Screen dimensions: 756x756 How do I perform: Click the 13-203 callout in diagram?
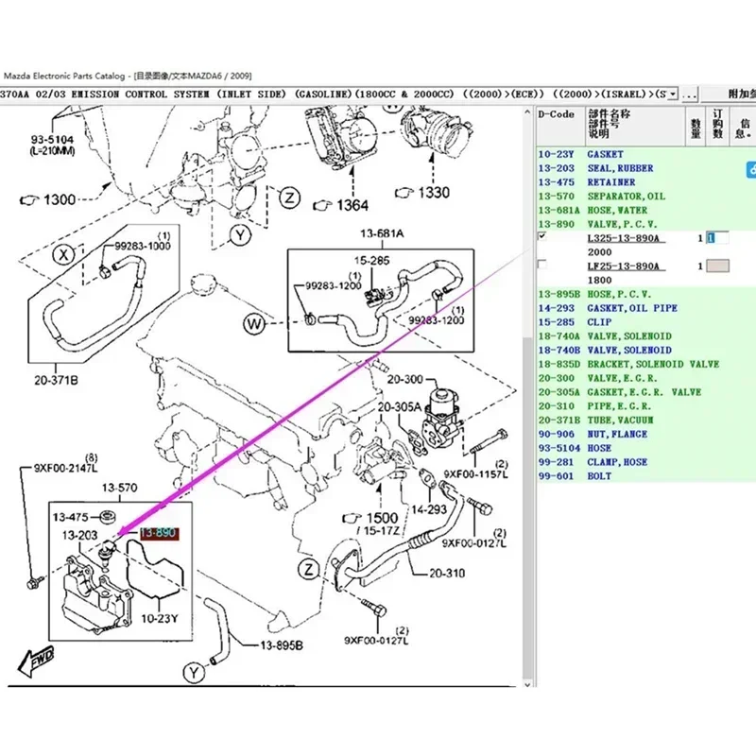pyautogui.click(x=79, y=535)
